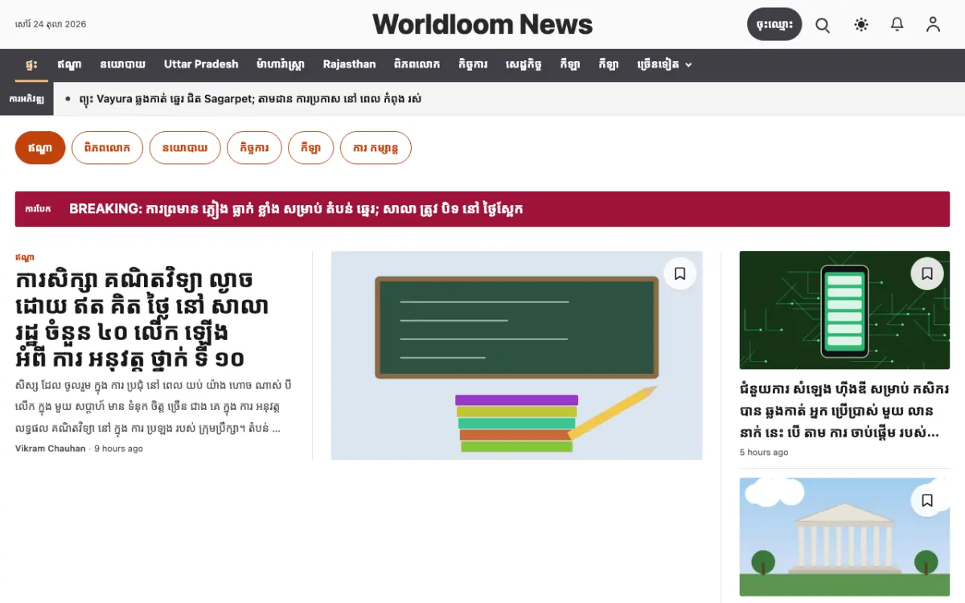Open ពិភពលោក in the dark navigation bar
965x603 pixels.
click(417, 64)
